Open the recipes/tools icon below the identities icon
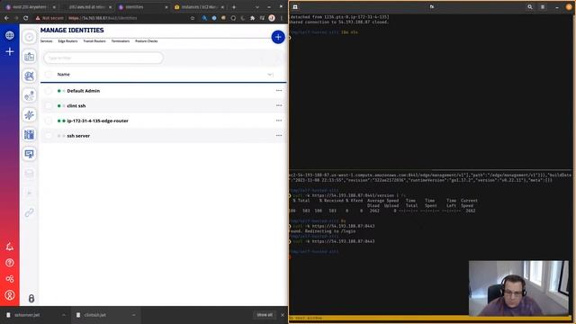This screenshot has height=324, width=576. click(x=30, y=76)
